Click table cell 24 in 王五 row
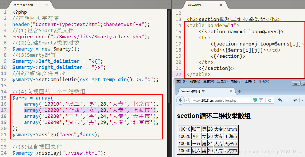 (x=210, y=143)
